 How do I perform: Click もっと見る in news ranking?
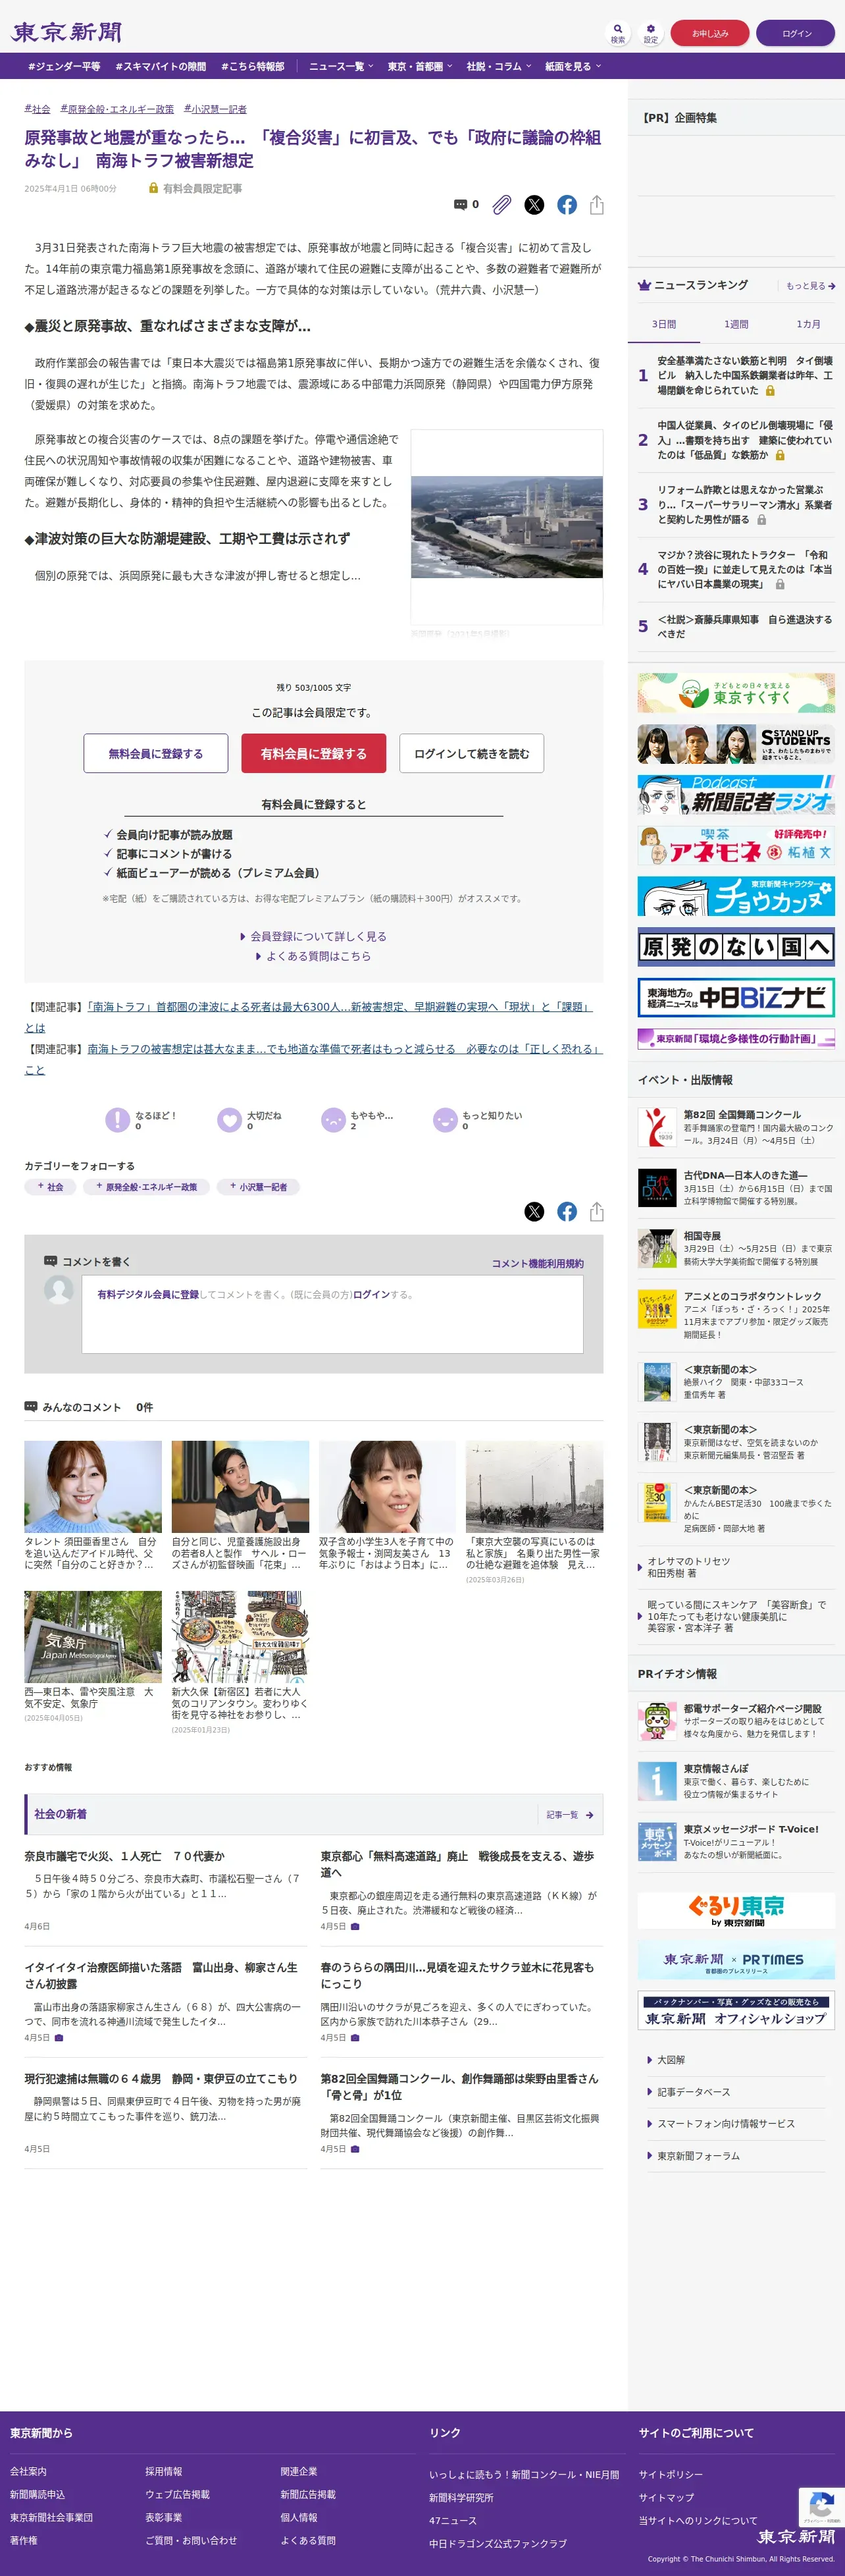coord(810,286)
